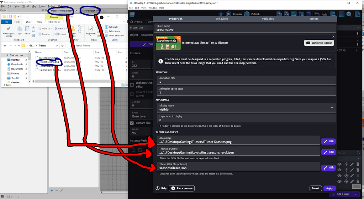Click the search magnifier icon in object groups panel
This screenshot has width=364, height=199.
pyautogui.click(x=358, y=153)
